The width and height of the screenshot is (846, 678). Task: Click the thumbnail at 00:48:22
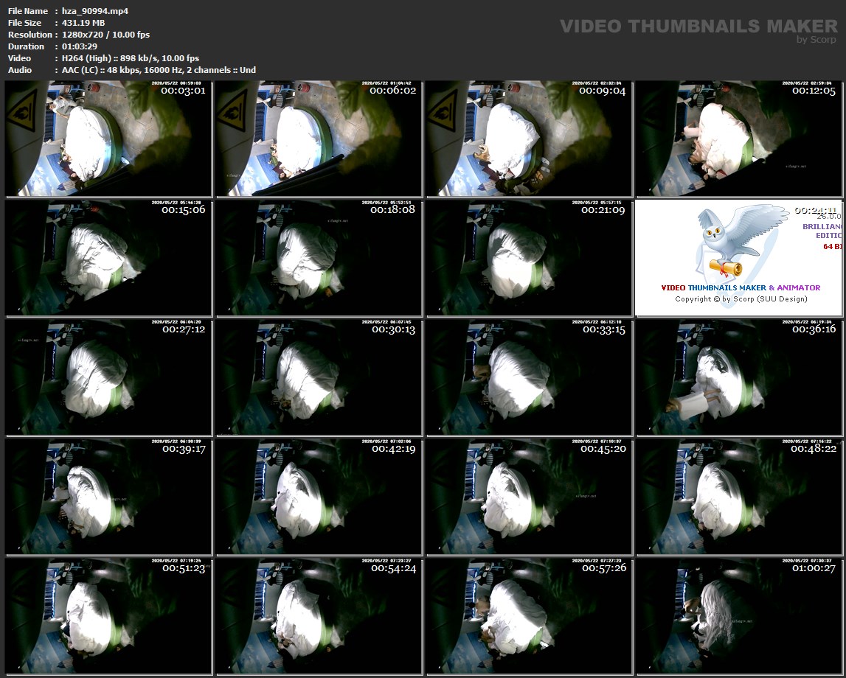pos(739,497)
